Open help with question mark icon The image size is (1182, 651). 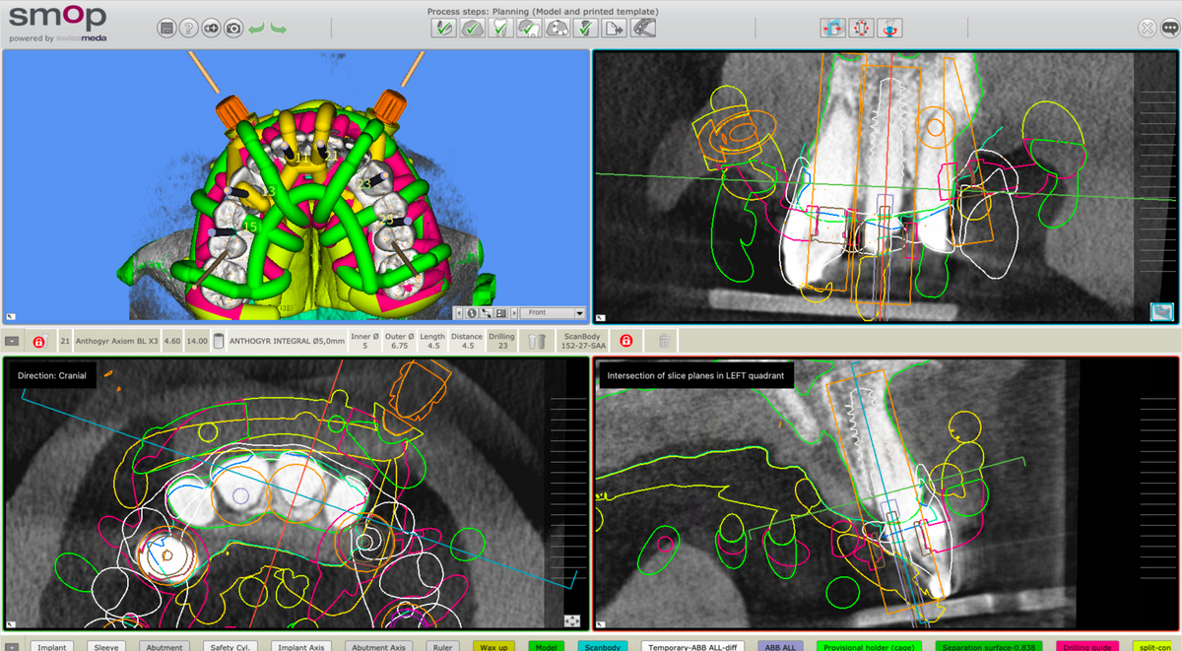click(189, 29)
